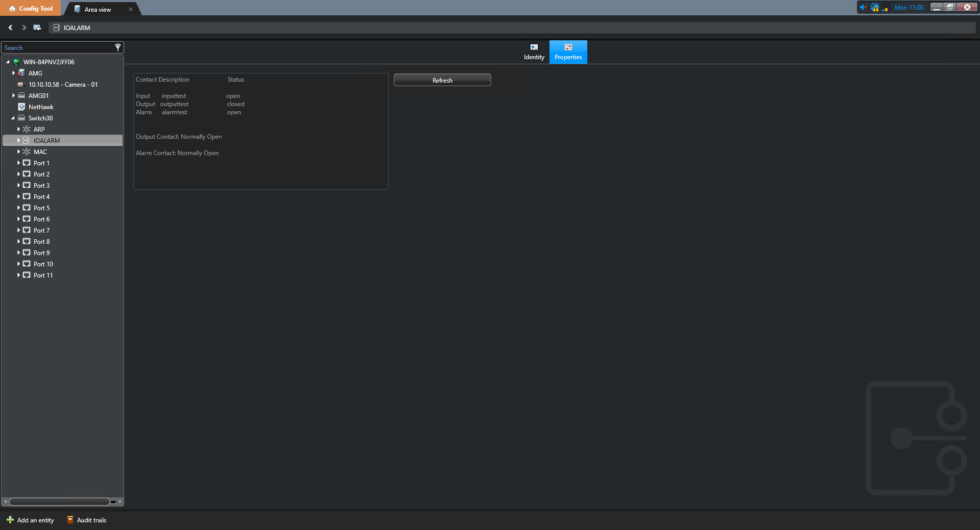Screen dimensions: 980x530
Task: Expand the AMG01 tree node
Action: [x=13, y=96]
